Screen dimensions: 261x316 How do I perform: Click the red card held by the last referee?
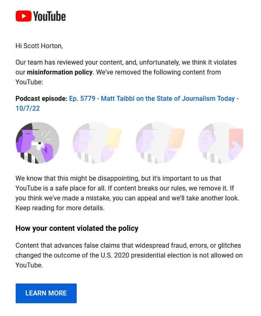pyautogui.click(x=236, y=138)
